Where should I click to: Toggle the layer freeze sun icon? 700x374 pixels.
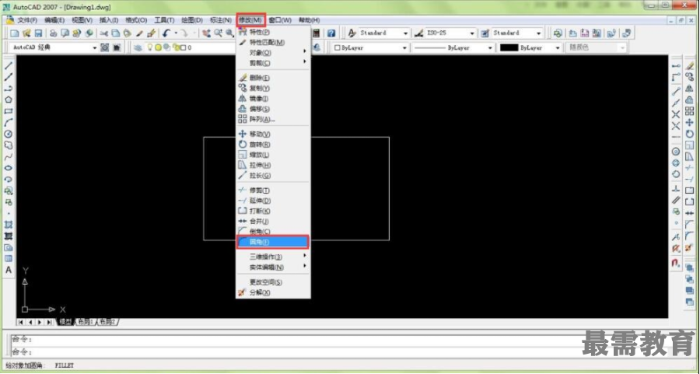pos(158,47)
